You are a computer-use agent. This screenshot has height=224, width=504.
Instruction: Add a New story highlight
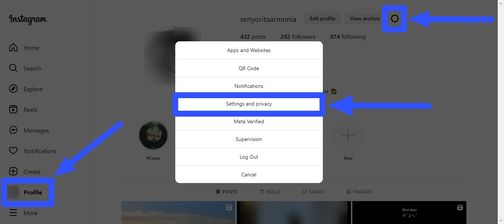point(348,135)
